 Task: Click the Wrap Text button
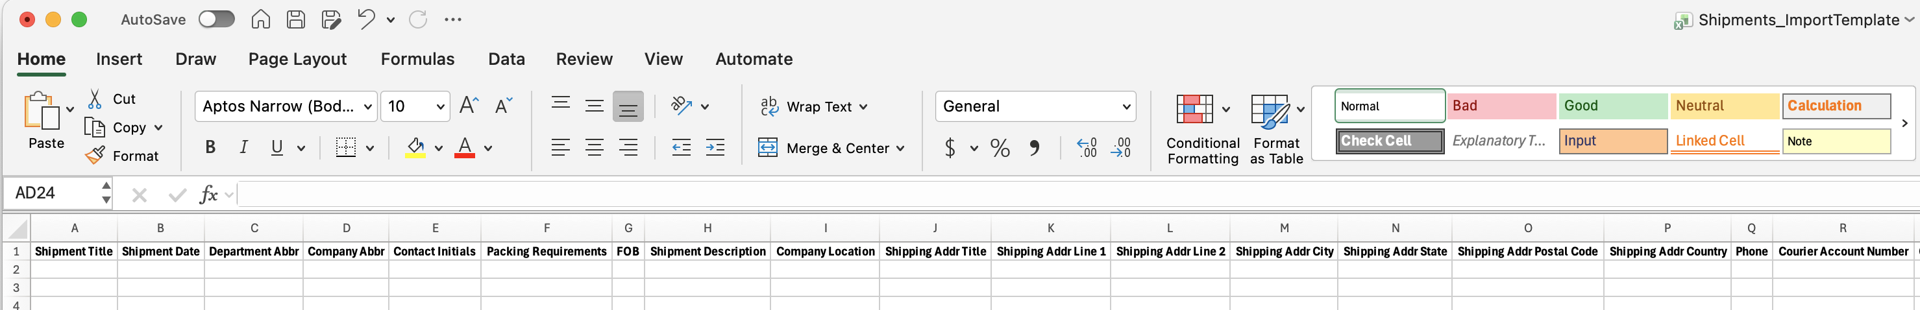813,106
